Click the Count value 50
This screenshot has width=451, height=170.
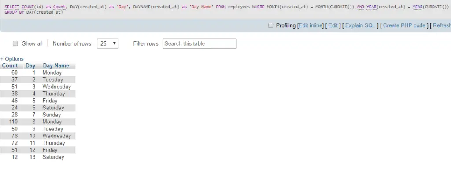click(15, 129)
